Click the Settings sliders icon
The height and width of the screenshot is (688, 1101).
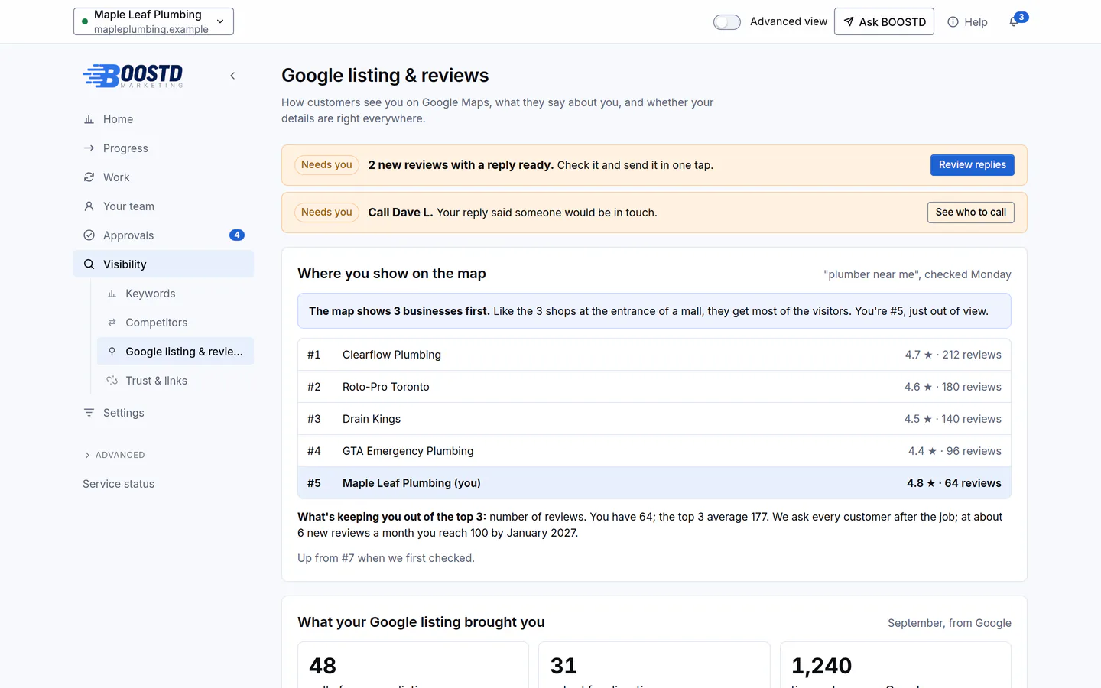tap(89, 413)
